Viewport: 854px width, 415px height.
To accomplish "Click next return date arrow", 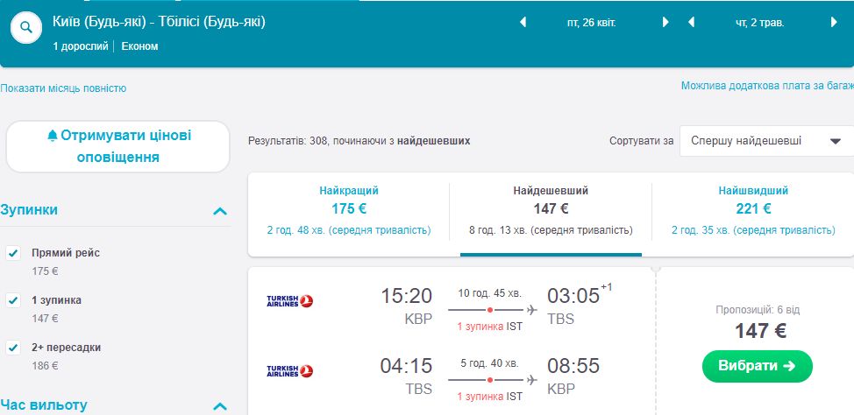I will pos(833,23).
